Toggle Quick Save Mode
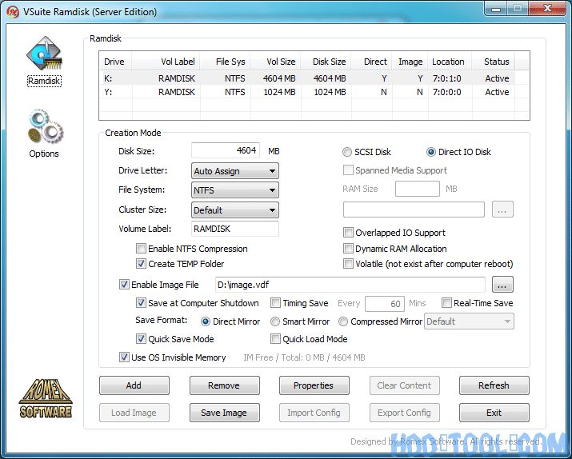This screenshot has height=459, width=572. point(141,339)
